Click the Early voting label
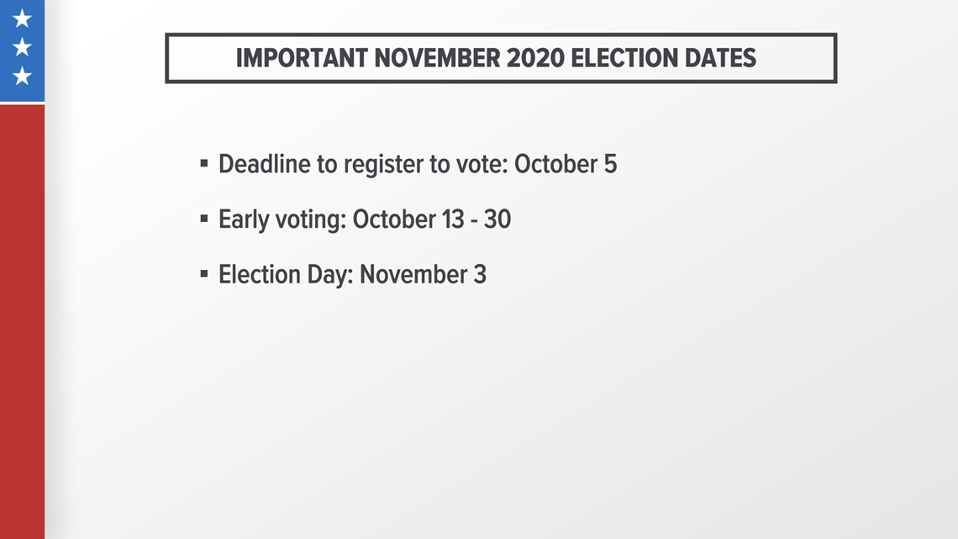 coord(282,219)
